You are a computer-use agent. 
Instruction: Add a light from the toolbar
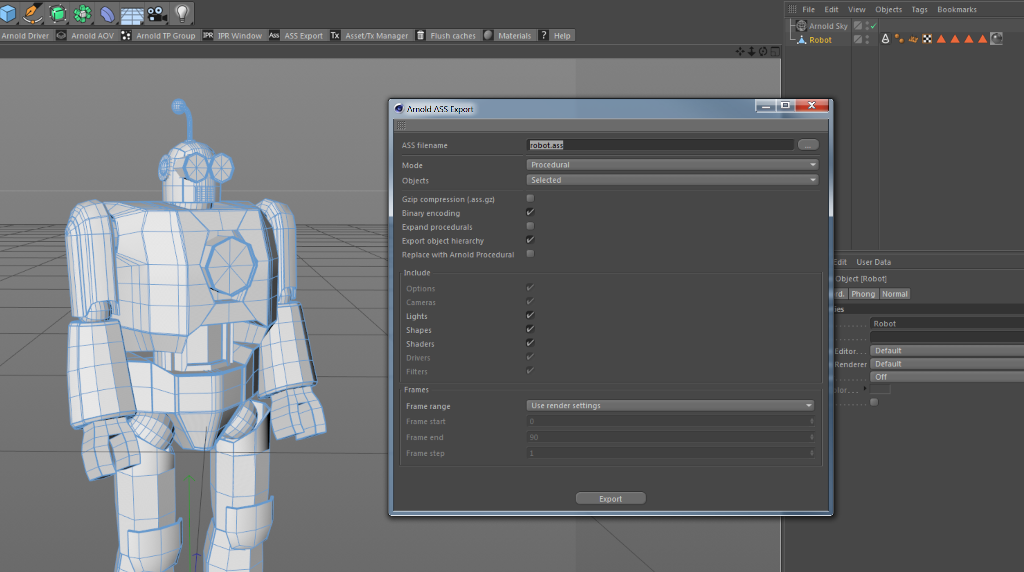click(x=182, y=14)
